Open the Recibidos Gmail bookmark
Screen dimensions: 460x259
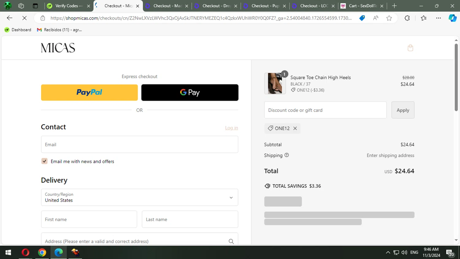[59, 30]
